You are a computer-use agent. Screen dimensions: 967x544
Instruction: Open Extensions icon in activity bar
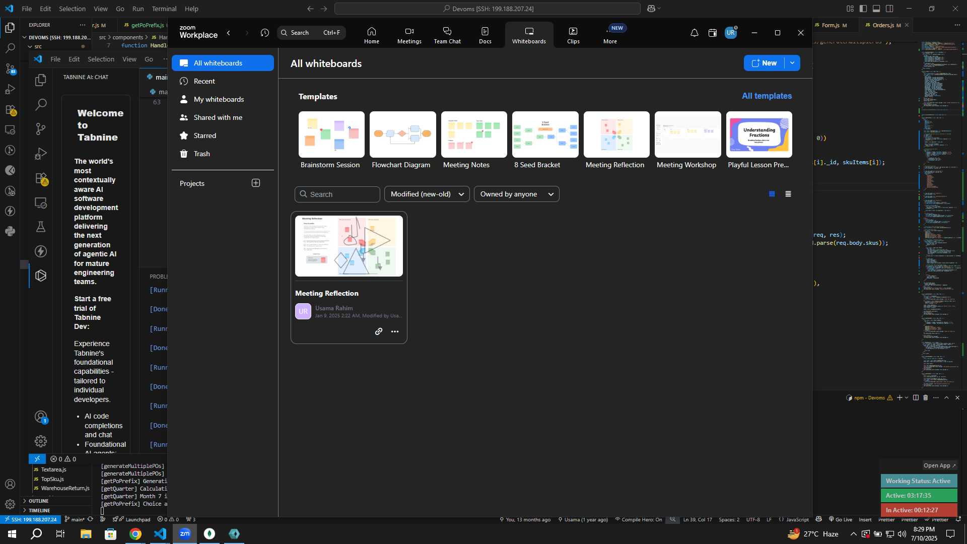10,109
